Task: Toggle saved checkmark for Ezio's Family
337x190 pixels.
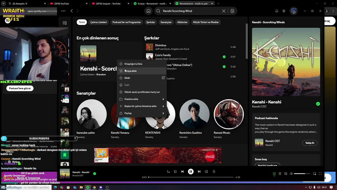Action: click(224, 57)
